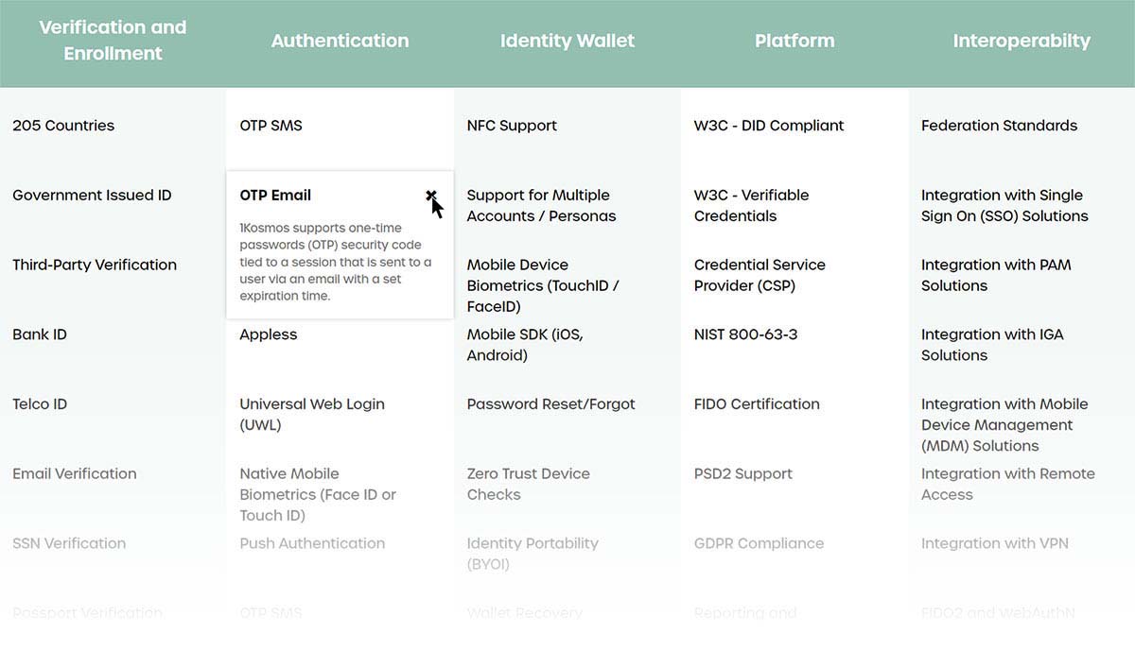Select Integration with PAM Solutions

tap(995, 275)
